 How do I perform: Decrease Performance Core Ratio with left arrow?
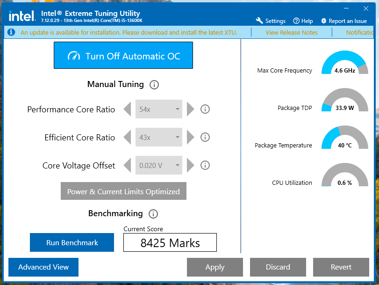coord(127,110)
